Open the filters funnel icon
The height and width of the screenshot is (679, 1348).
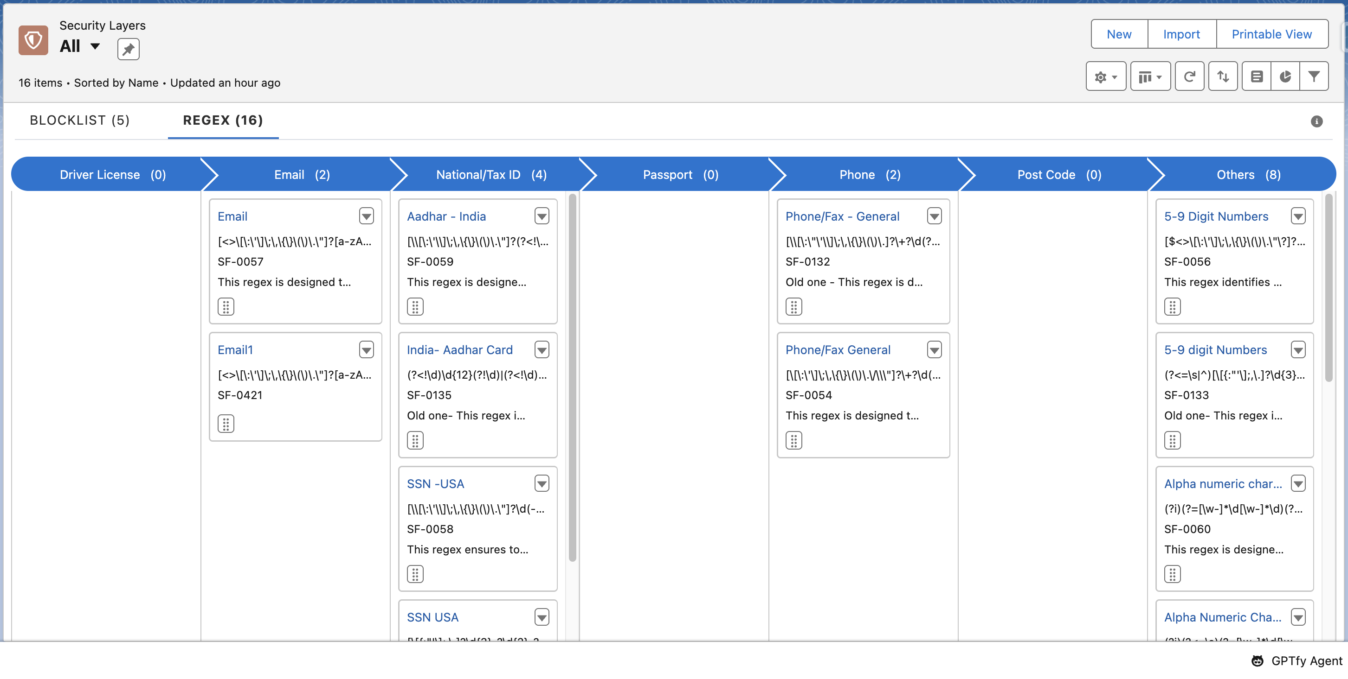point(1314,77)
